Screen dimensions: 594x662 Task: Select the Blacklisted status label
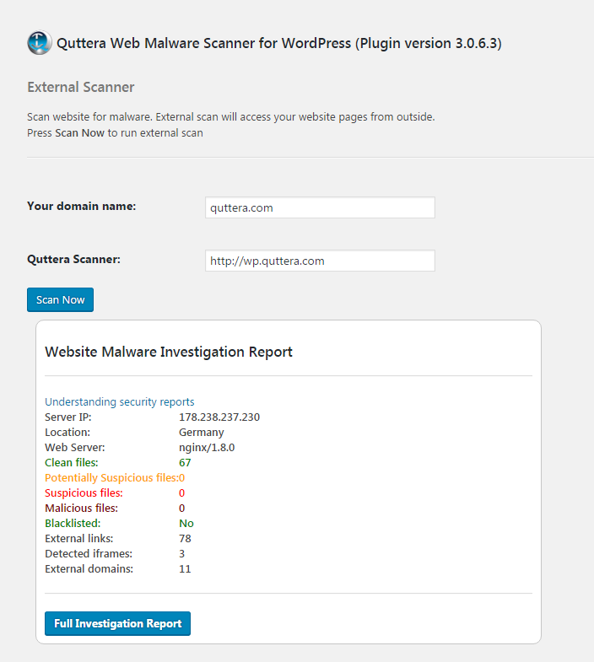tap(73, 523)
